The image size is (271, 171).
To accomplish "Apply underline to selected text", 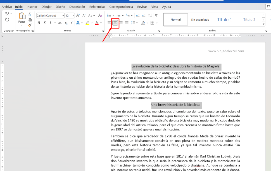I will [x=51, y=22].
